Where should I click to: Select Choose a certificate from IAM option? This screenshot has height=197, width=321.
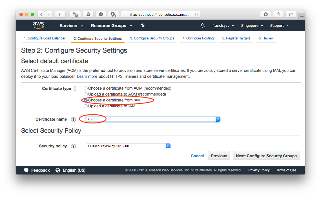86,100
